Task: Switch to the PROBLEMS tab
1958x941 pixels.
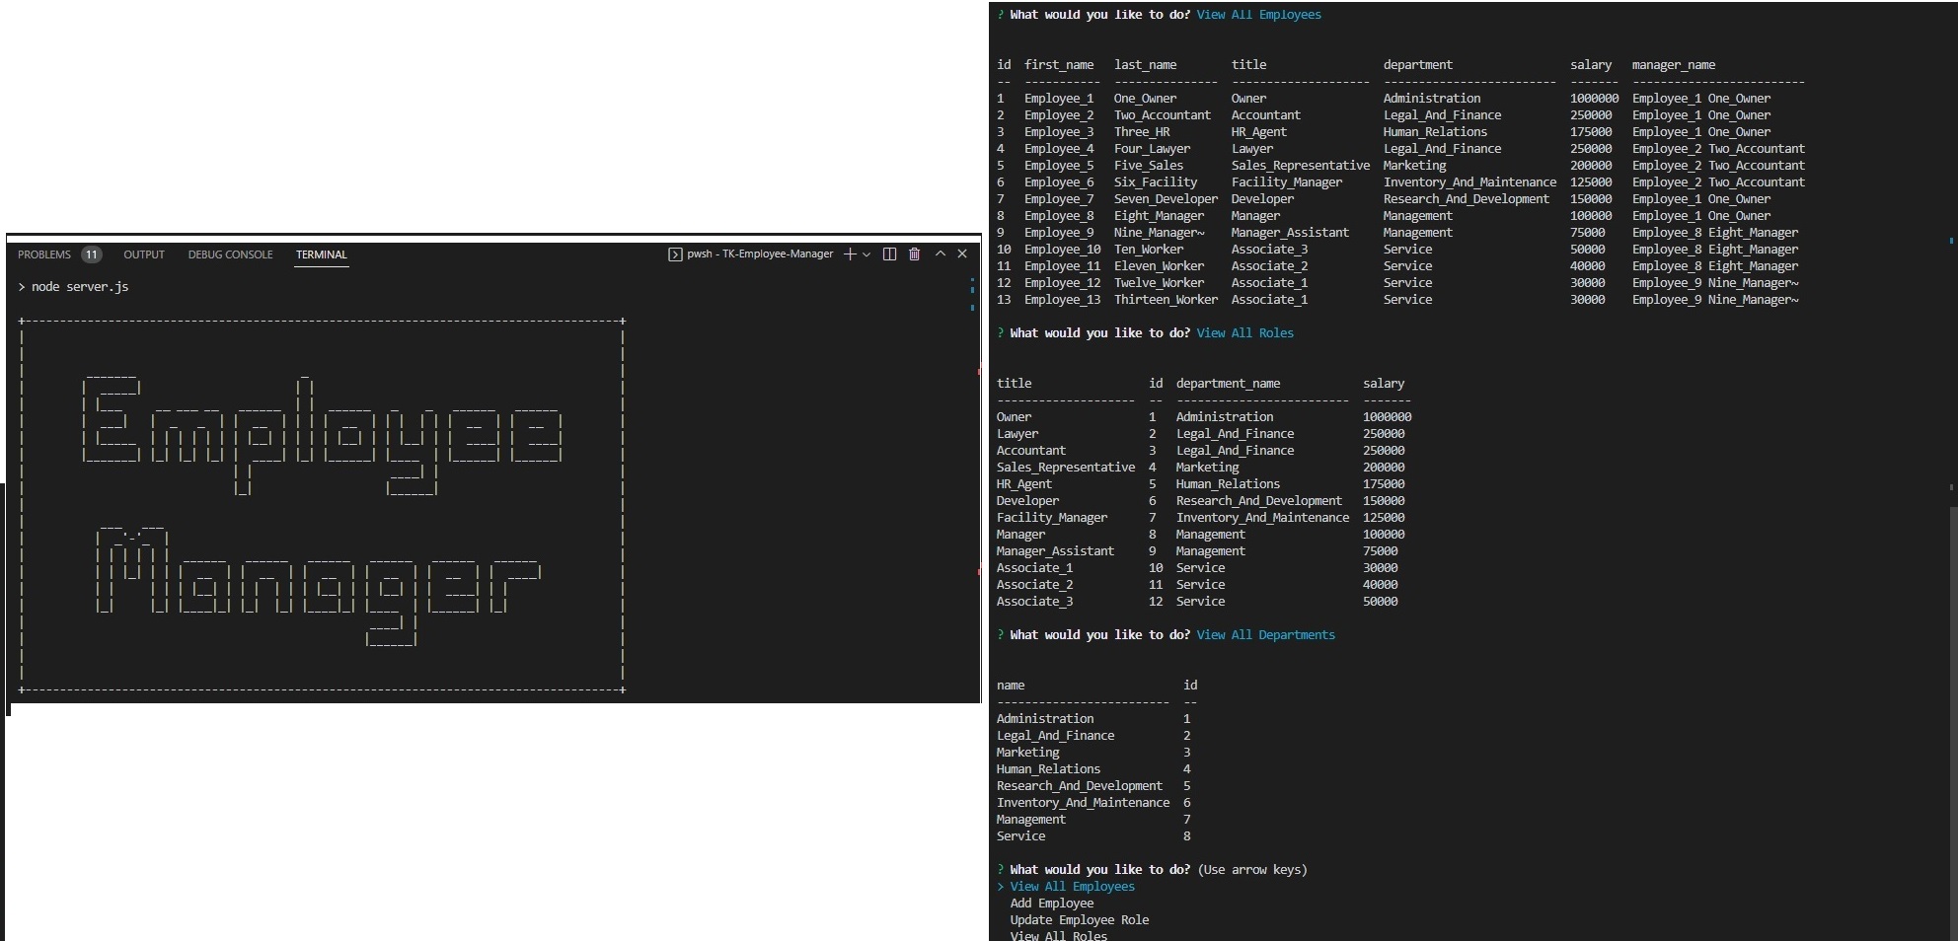Action: pyautogui.click(x=44, y=254)
